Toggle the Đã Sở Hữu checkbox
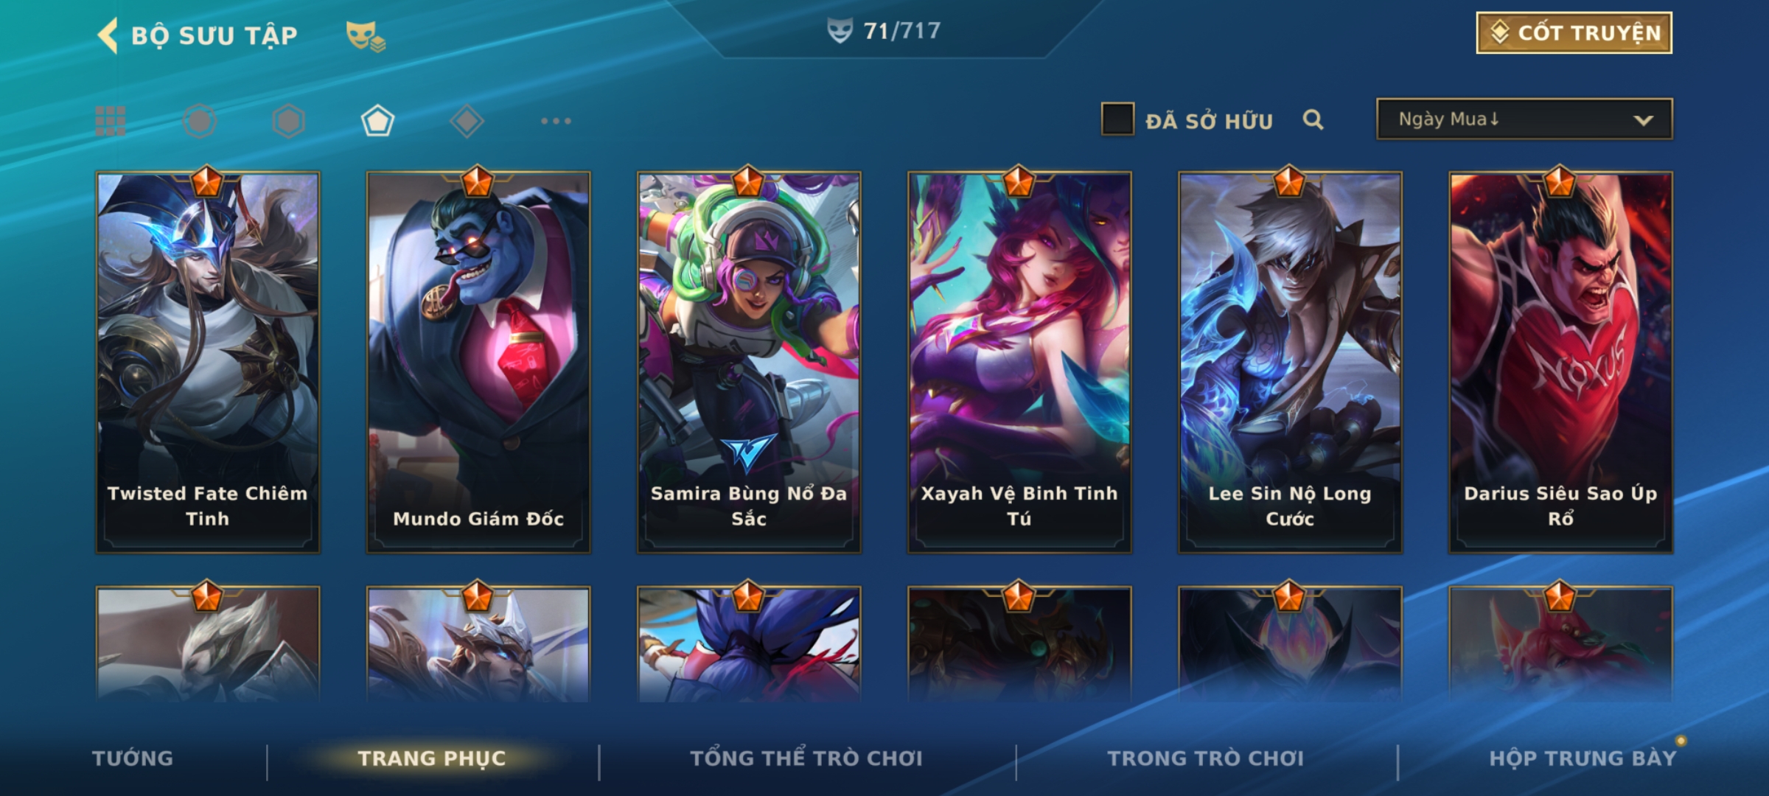 click(x=1117, y=119)
